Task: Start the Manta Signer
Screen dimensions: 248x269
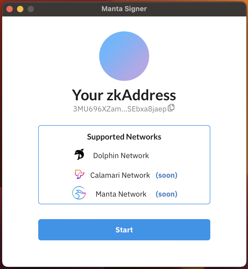Action: click(124, 230)
